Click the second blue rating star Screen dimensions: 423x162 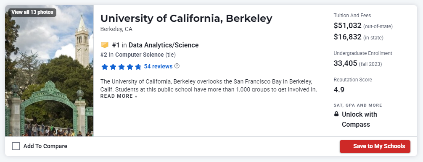click(113, 67)
